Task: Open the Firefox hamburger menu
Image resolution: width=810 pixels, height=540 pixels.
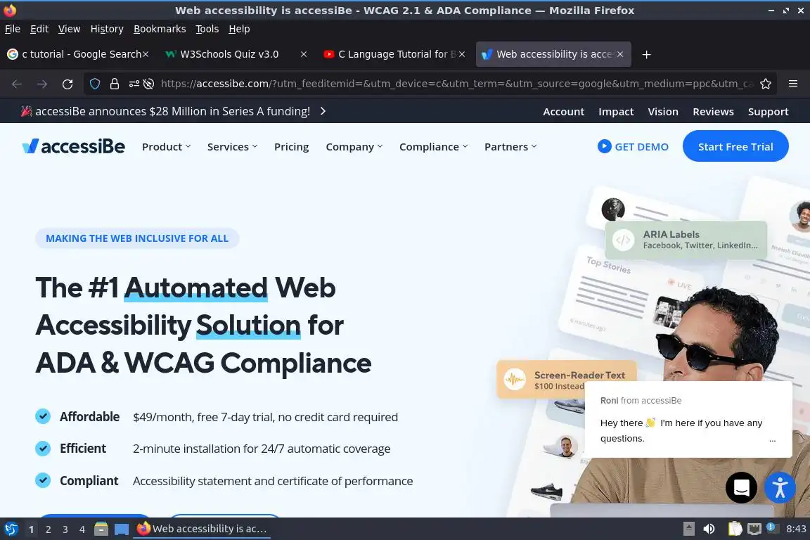Action: [x=793, y=84]
